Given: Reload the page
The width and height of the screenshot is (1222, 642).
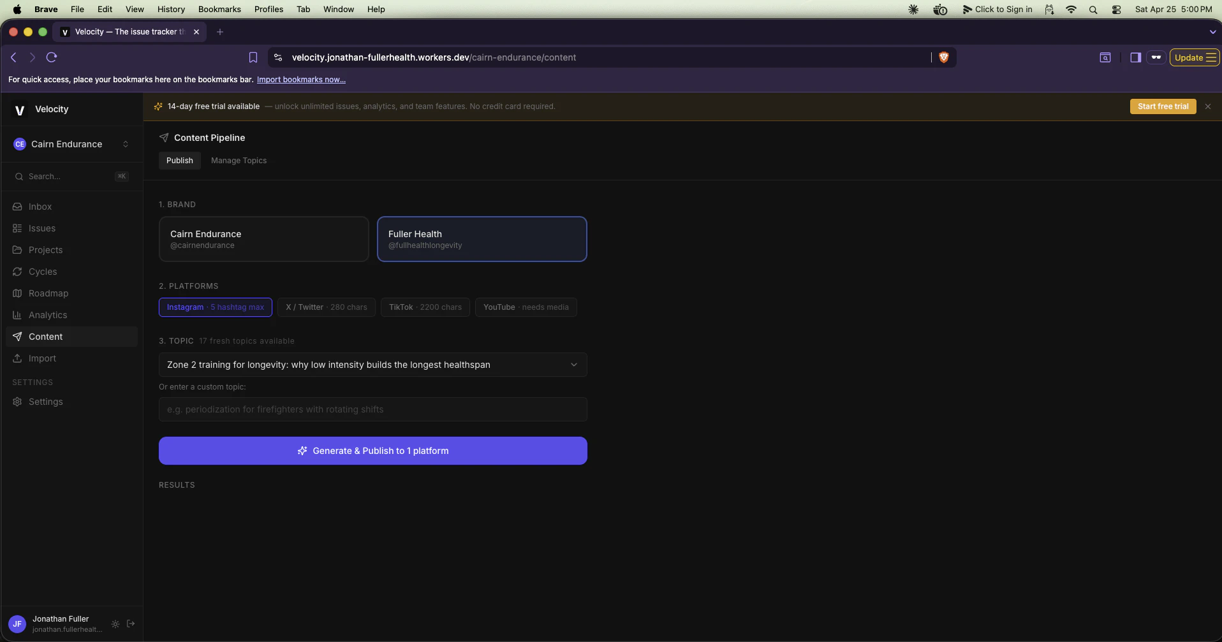Looking at the screenshot, I should (52, 57).
